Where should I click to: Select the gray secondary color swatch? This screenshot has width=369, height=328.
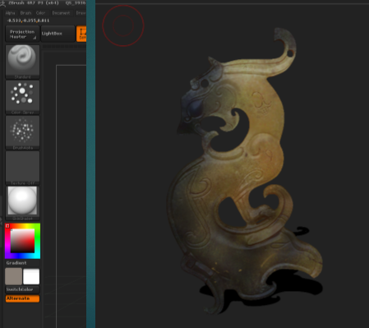(x=14, y=276)
